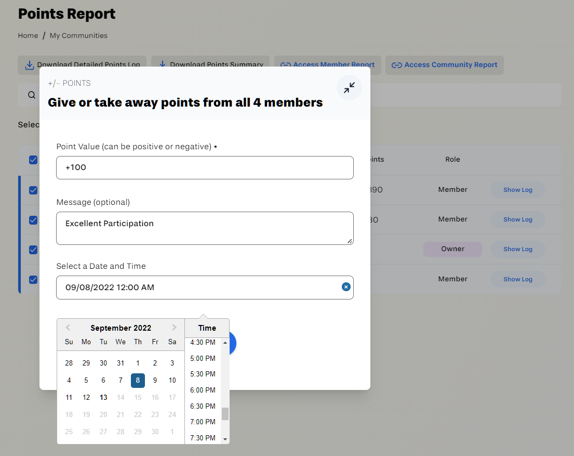Click the Access Member Report link icon
Image resolution: width=574 pixels, height=456 pixels.
coord(285,65)
